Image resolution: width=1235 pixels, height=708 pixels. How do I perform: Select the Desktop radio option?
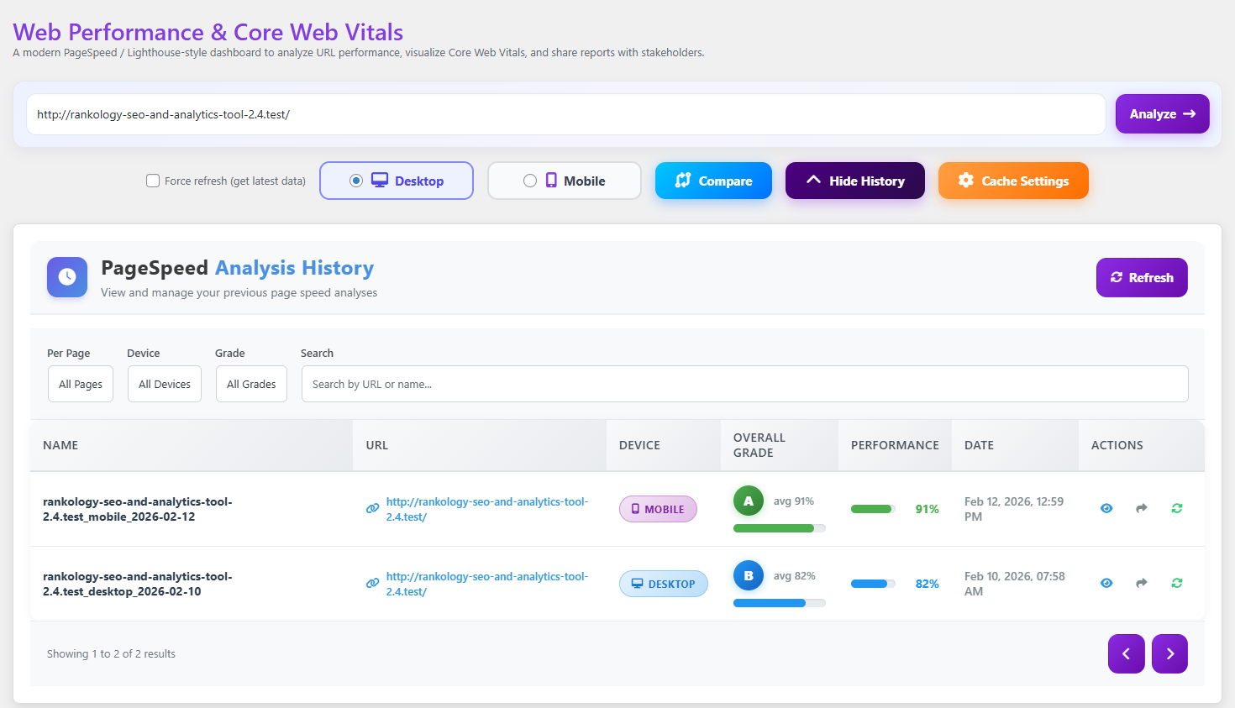coord(356,181)
